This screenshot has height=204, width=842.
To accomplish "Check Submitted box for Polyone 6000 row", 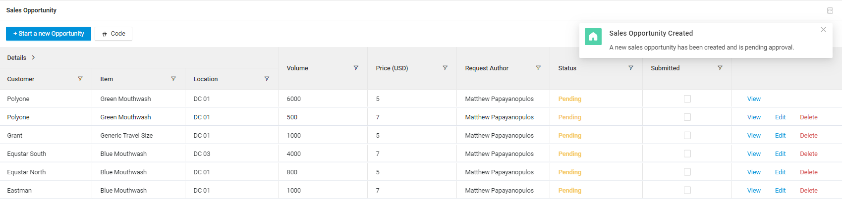I will coord(687,99).
